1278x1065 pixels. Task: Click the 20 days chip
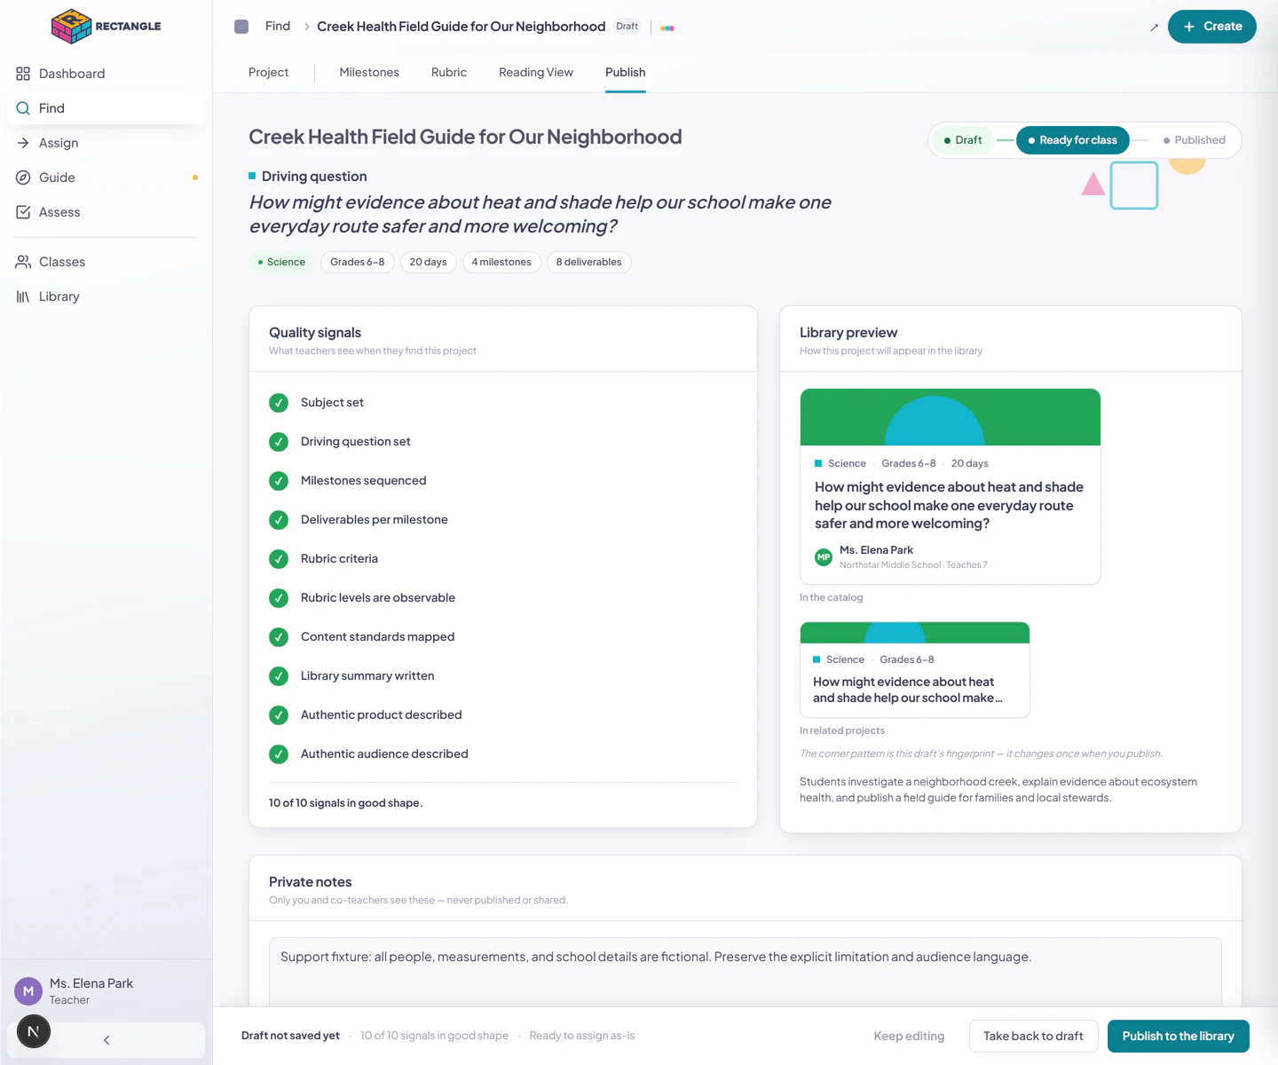point(429,262)
